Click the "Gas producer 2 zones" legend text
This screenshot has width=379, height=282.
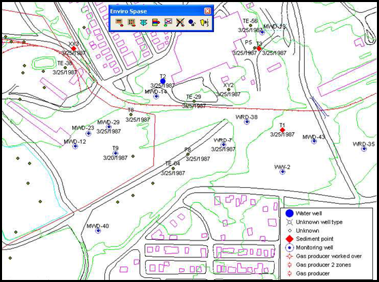[x=323, y=265]
